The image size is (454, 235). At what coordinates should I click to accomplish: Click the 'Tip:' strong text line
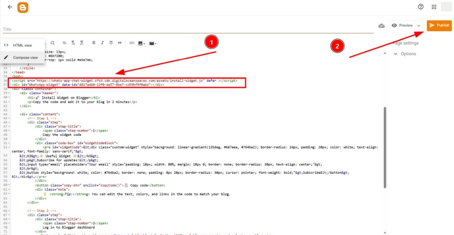137,194
